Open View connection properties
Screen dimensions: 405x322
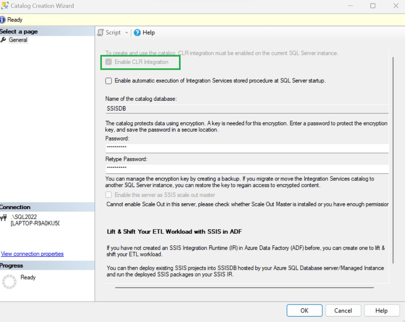point(32,254)
